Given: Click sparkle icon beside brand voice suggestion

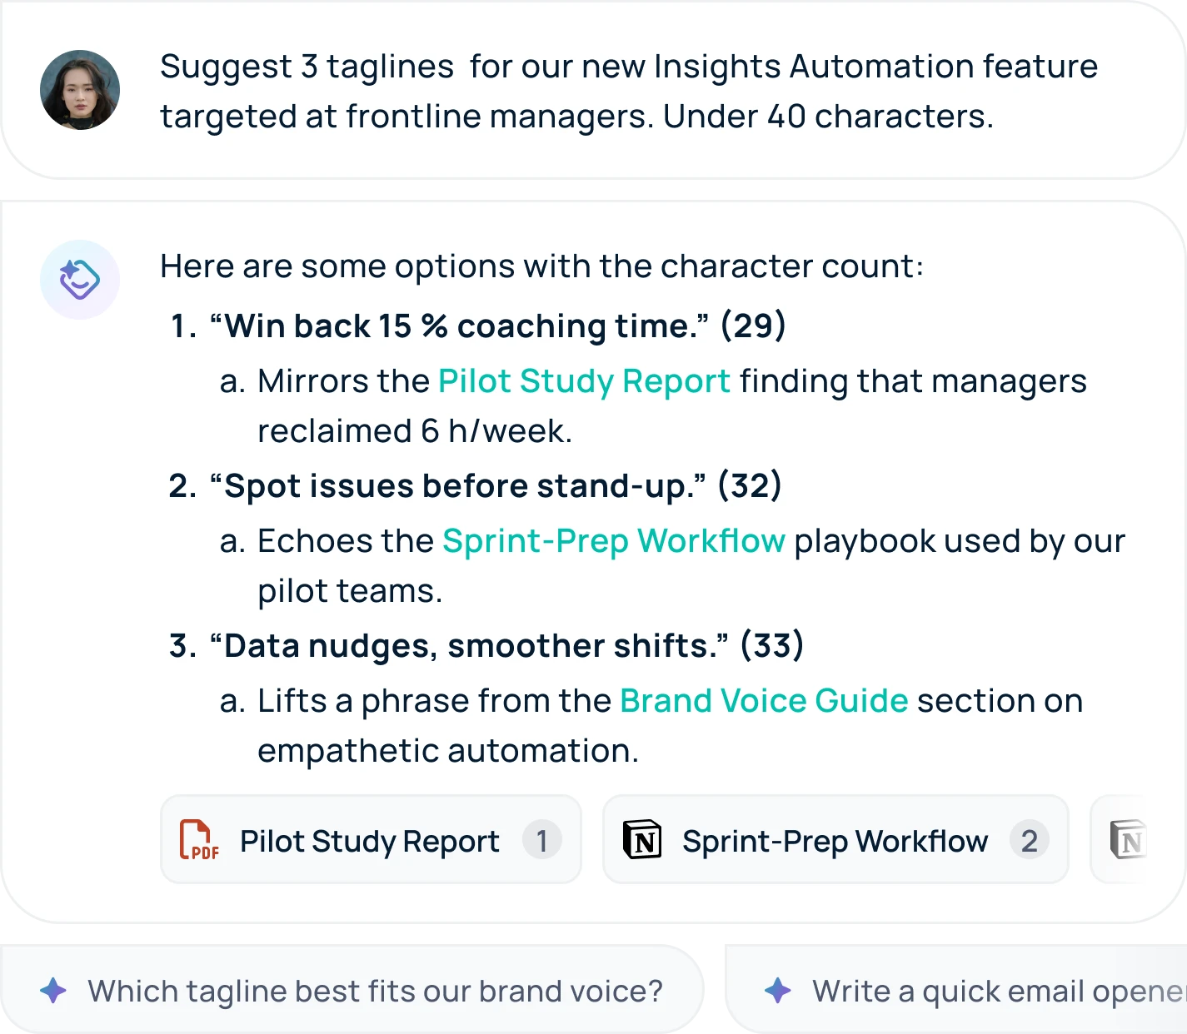Looking at the screenshot, I should point(53,991).
